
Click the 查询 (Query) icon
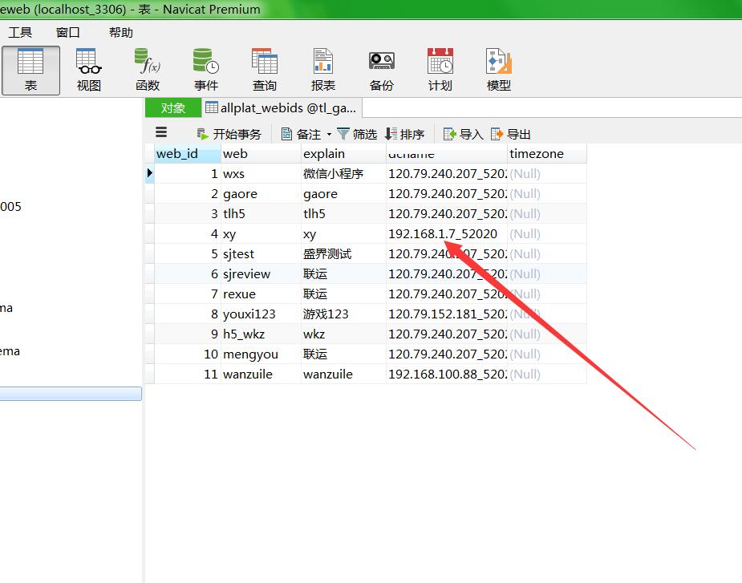pyautogui.click(x=265, y=70)
